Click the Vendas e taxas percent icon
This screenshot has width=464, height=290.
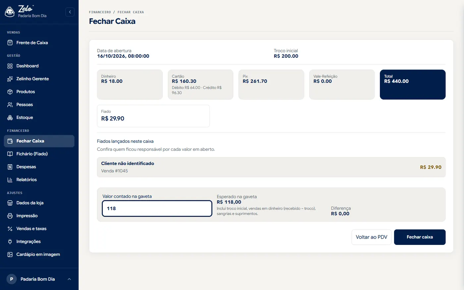[10, 229]
